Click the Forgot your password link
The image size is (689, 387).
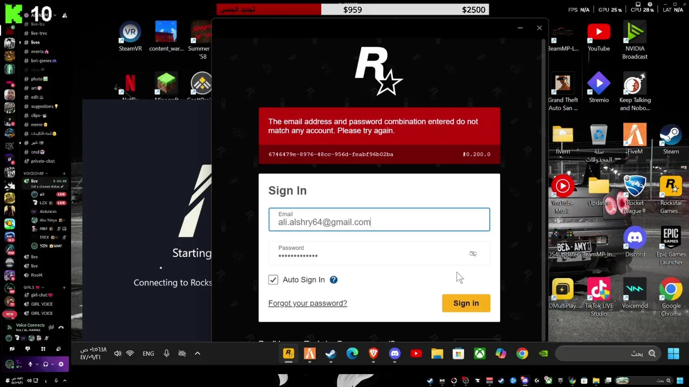308,303
